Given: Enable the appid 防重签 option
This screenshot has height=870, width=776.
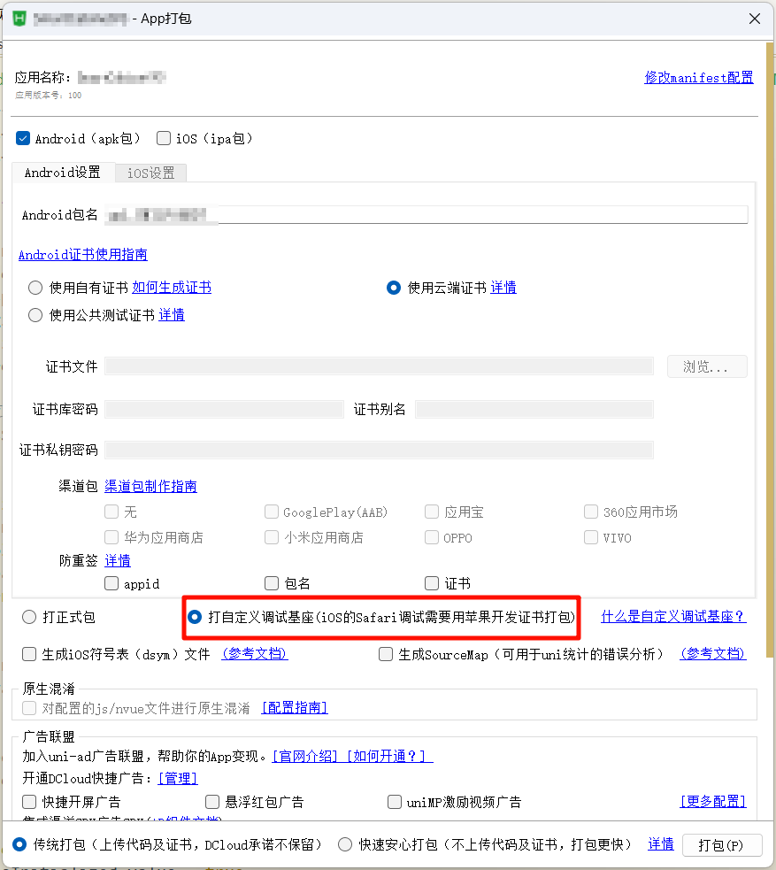Looking at the screenshot, I should [x=111, y=583].
